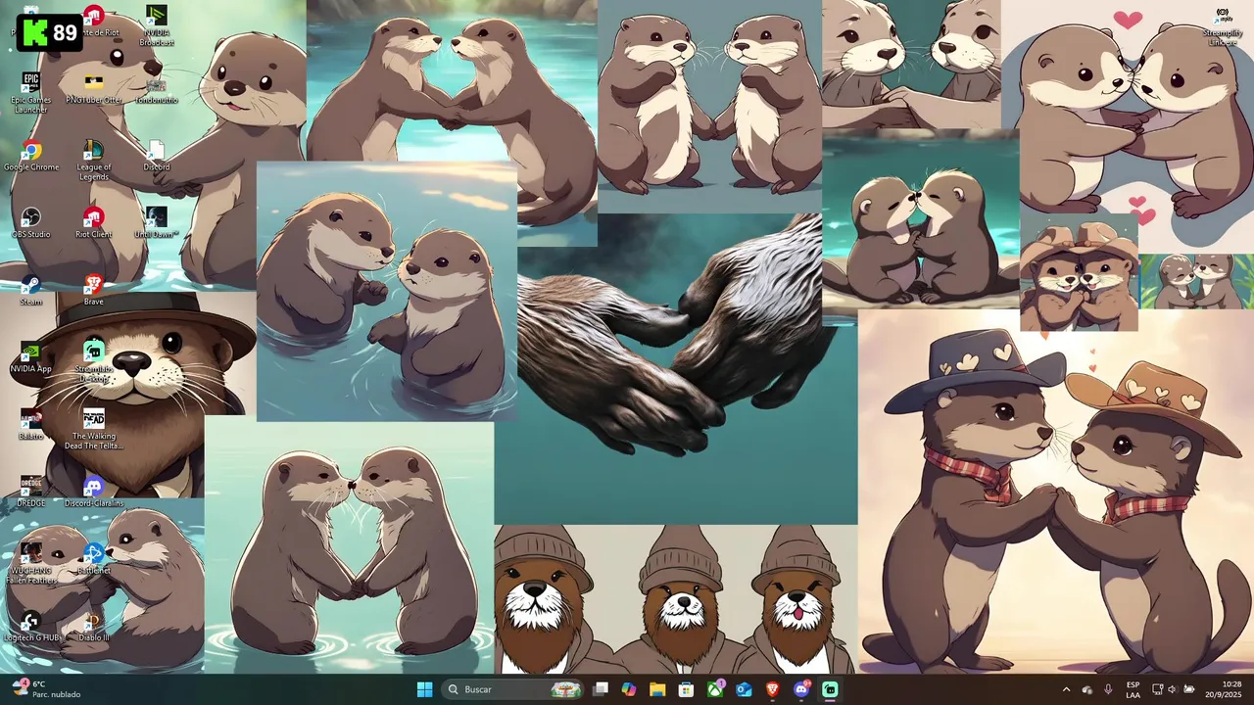Select the Diablo III desktop shortcut
1254x705 pixels.
tap(93, 626)
